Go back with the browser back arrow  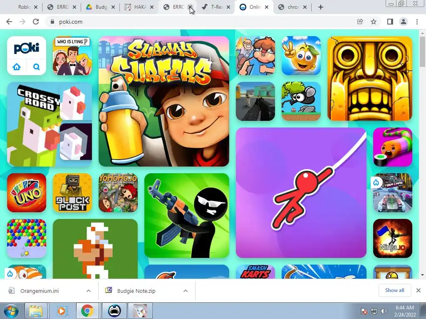tap(9, 22)
